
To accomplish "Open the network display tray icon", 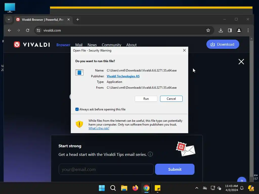I will tap(213, 188).
